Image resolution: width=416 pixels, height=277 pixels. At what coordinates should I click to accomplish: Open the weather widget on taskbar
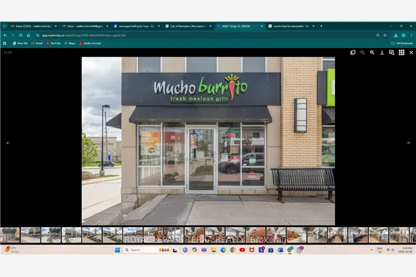(11, 250)
